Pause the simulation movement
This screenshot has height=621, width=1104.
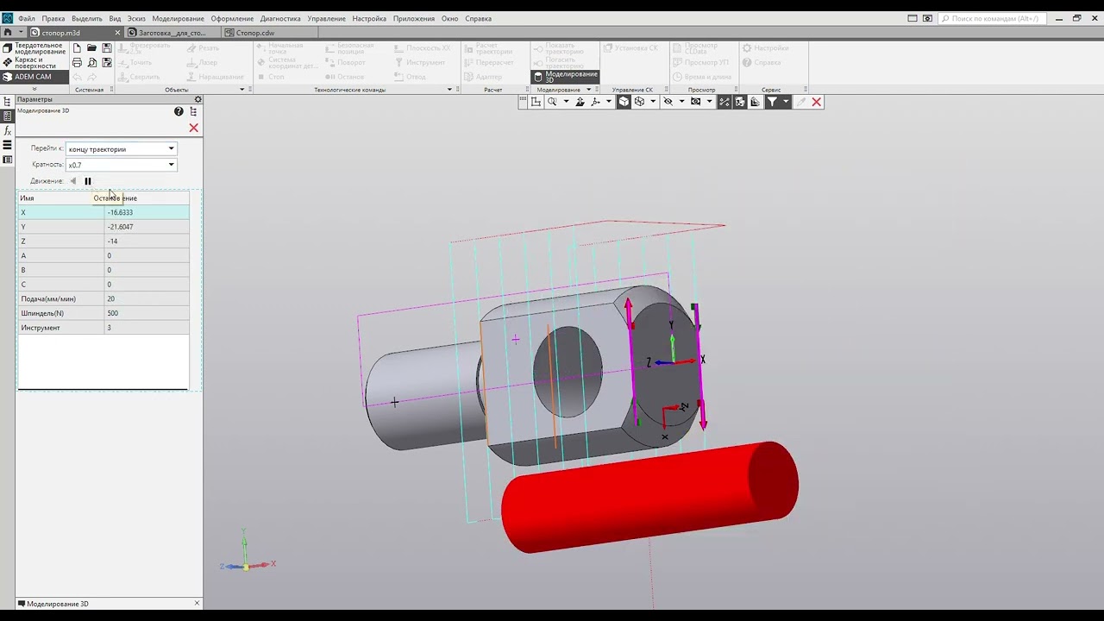coord(87,181)
